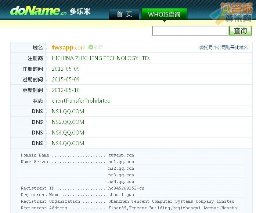Open the twsapp.com domain link

69,47
